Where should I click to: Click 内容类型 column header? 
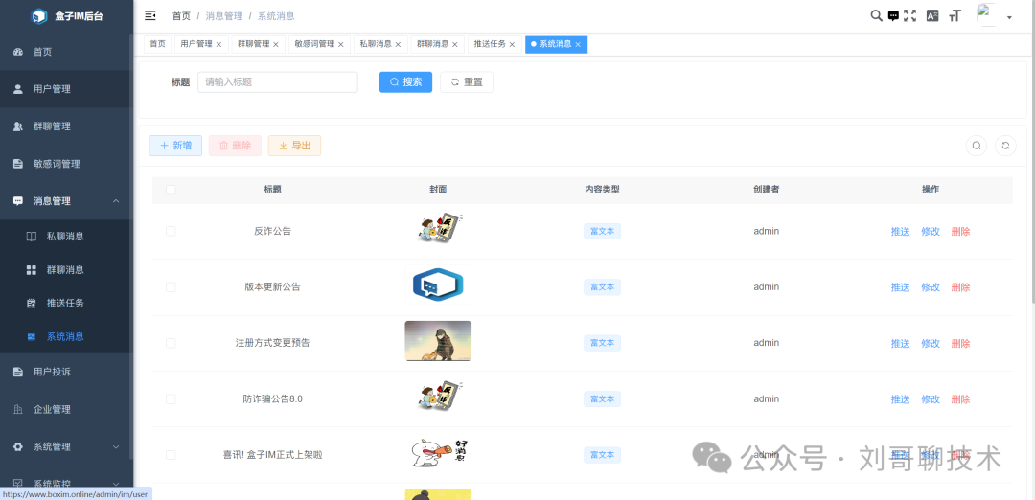click(602, 190)
